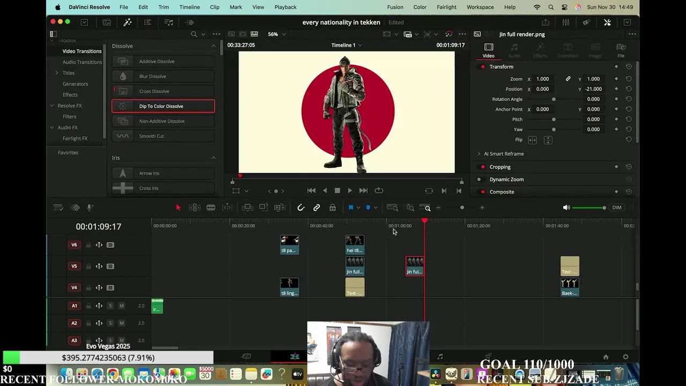Click the Overwrite Clip tool
This screenshot has width=686, height=386.
pos(263,207)
